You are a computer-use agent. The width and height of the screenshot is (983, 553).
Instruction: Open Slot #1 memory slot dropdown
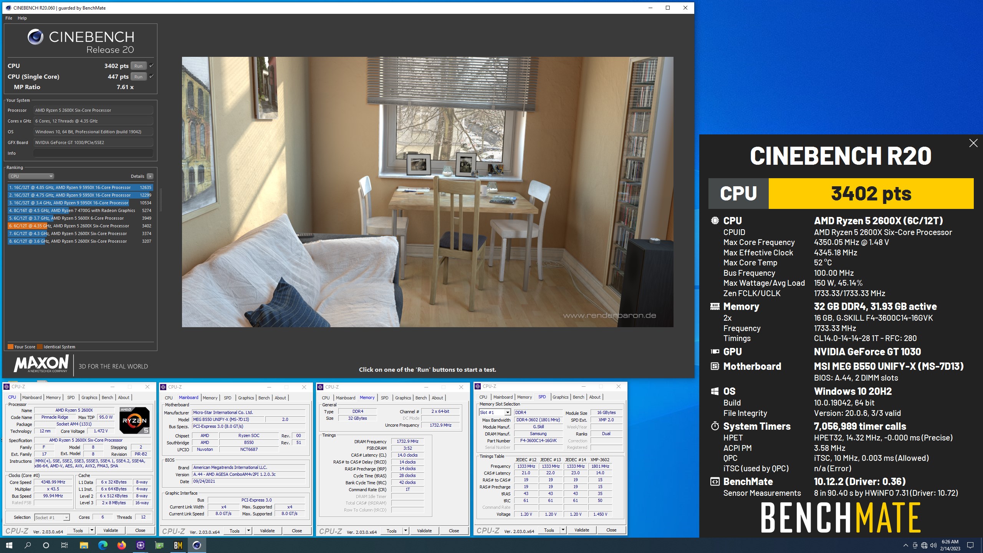tap(495, 412)
